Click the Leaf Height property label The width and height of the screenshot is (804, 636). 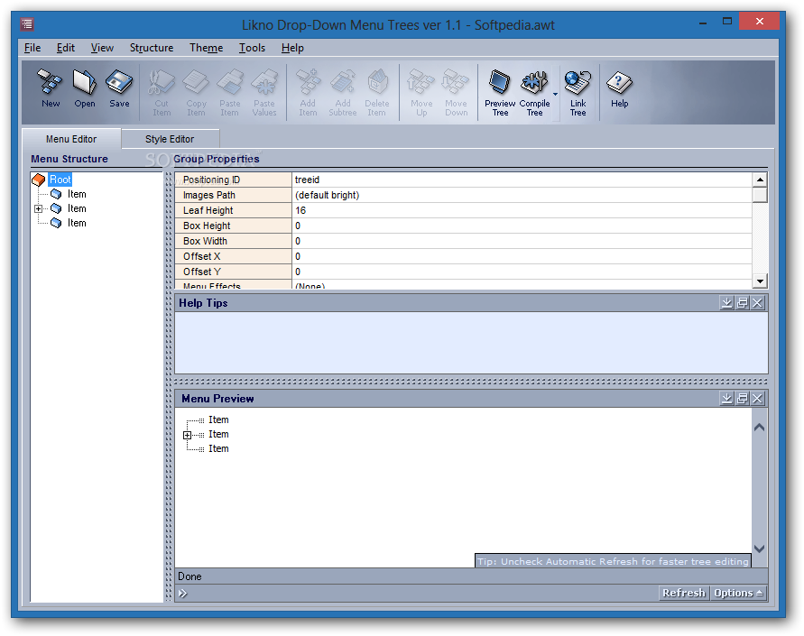point(234,210)
